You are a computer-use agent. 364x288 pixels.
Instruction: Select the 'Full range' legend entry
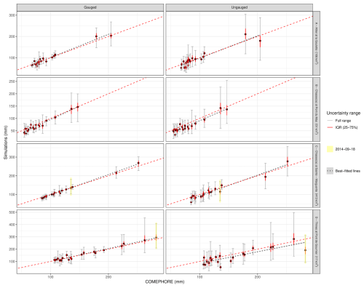[343, 121]
